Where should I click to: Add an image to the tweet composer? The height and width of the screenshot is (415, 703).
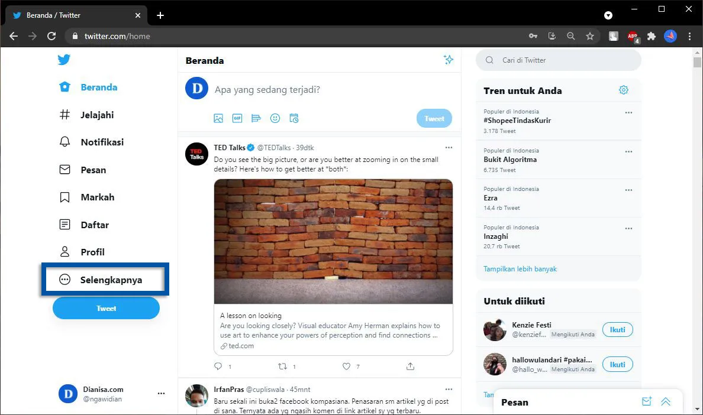click(x=218, y=118)
